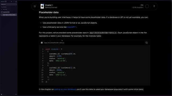Image resolution: width=172 pixels, height=96 pixels.
Task: Click the Chapter 1 title text
Action: pyautogui.click(x=49, y=5)
